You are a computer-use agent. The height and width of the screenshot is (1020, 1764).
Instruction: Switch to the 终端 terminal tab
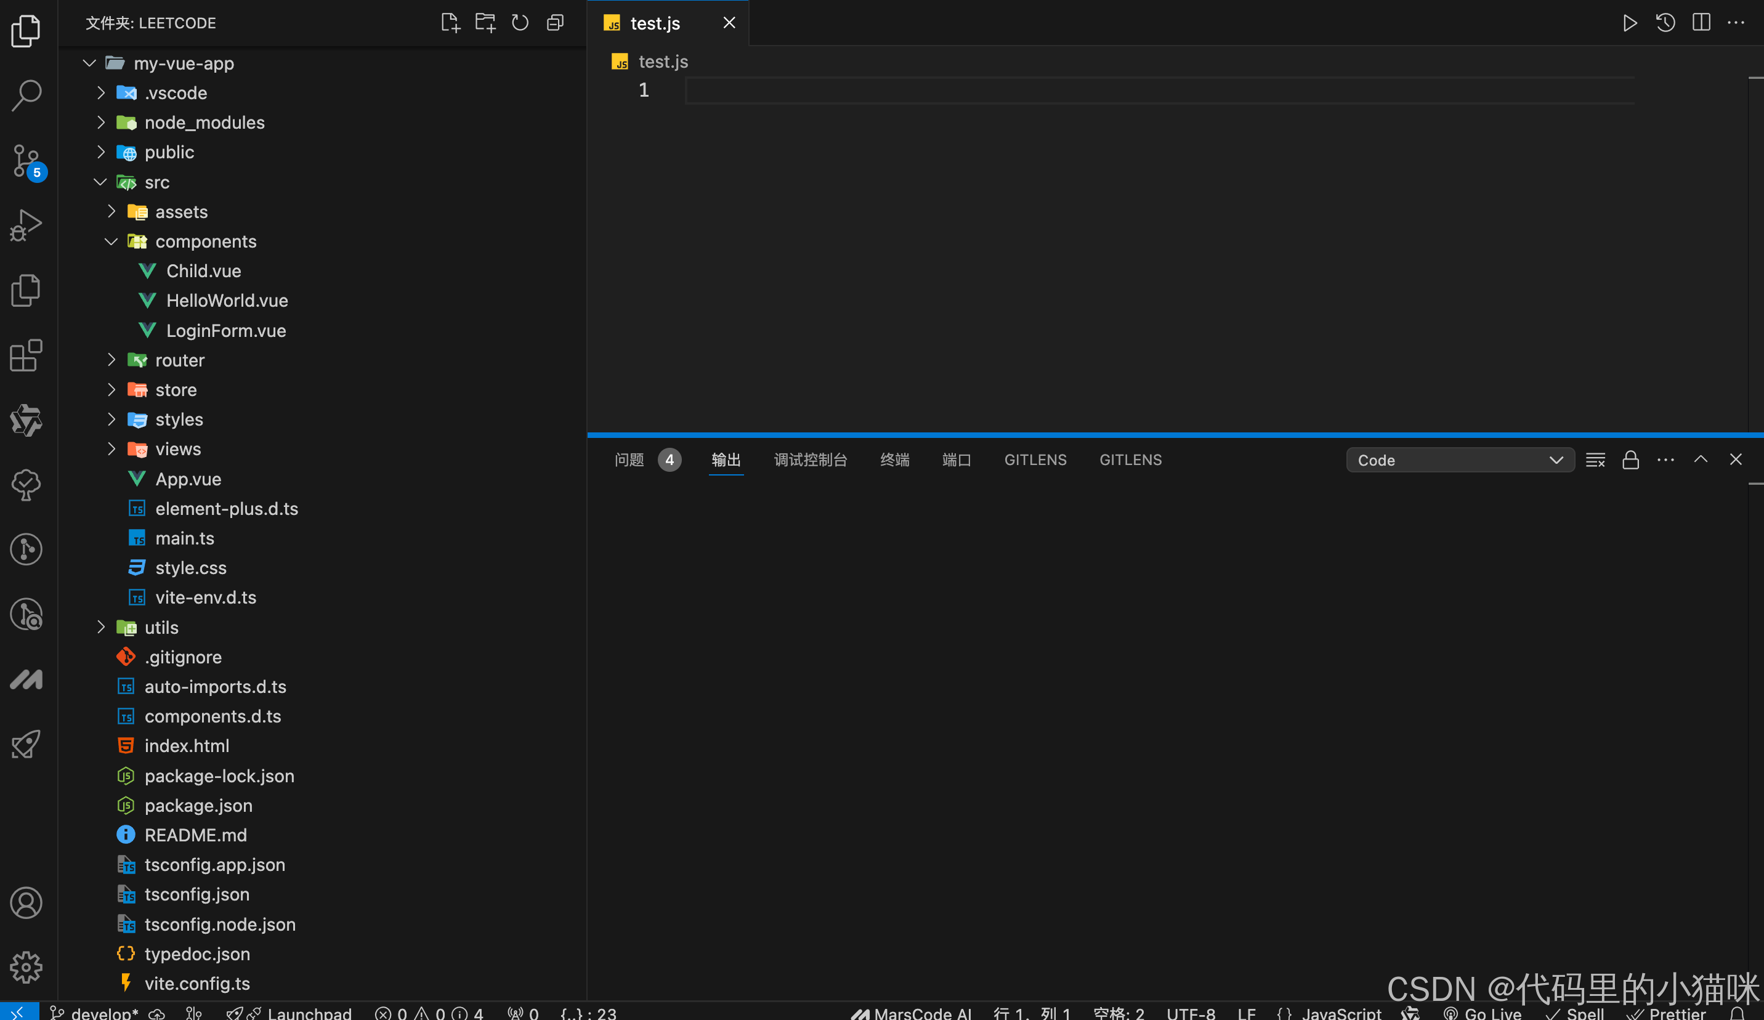point(894,460)
